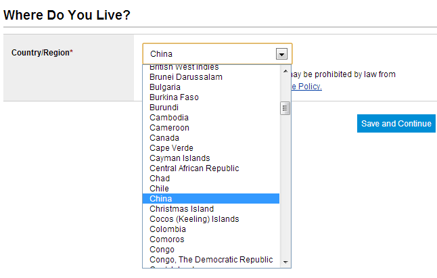Choose Central African Republic

(194, 168)
